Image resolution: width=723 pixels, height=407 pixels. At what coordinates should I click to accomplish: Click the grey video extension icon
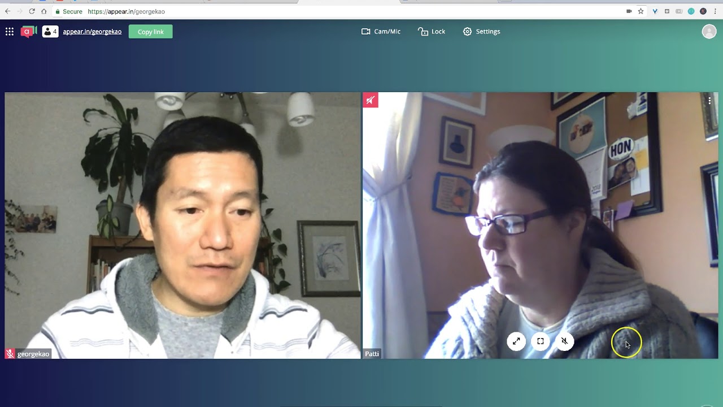tap(679, 11)
